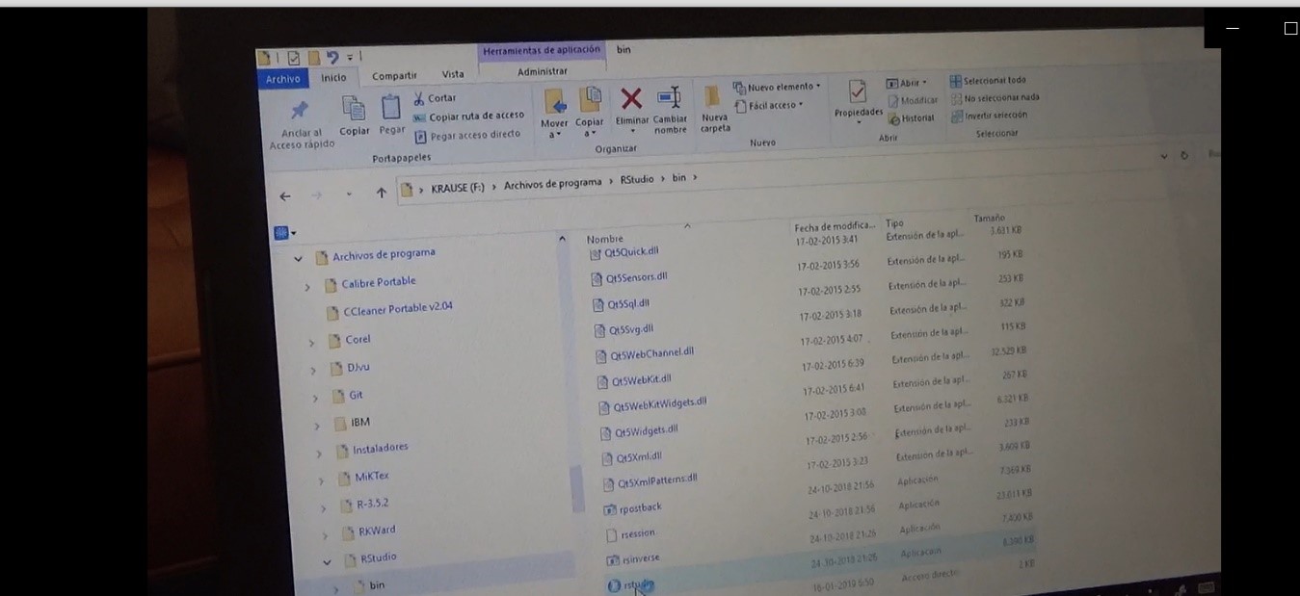Screen dimensions: 1300x596
Task: Go back with the left arrow
Action: tap(285, 196)
